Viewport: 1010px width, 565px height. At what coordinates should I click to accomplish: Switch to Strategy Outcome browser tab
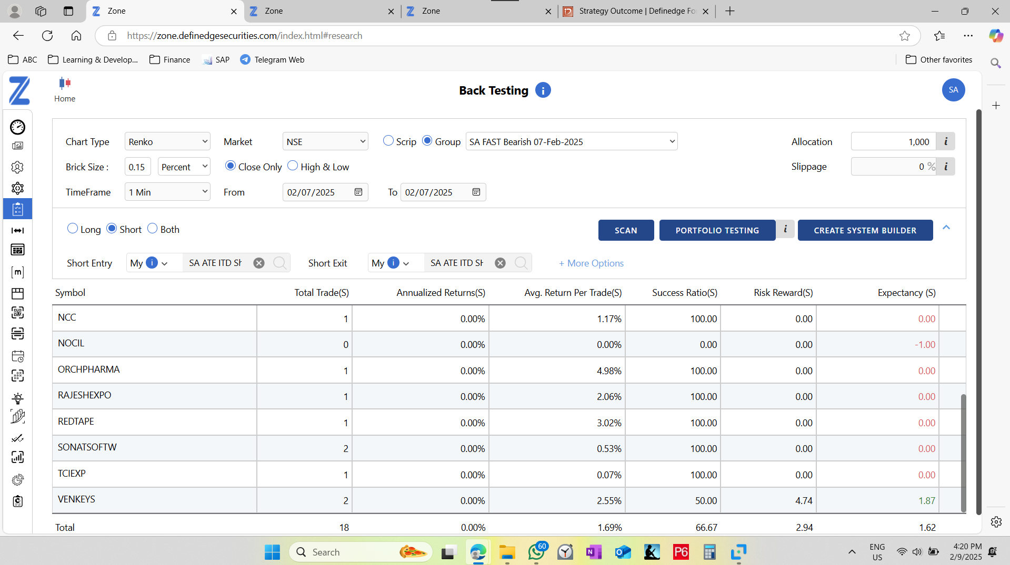click(637, 11)
